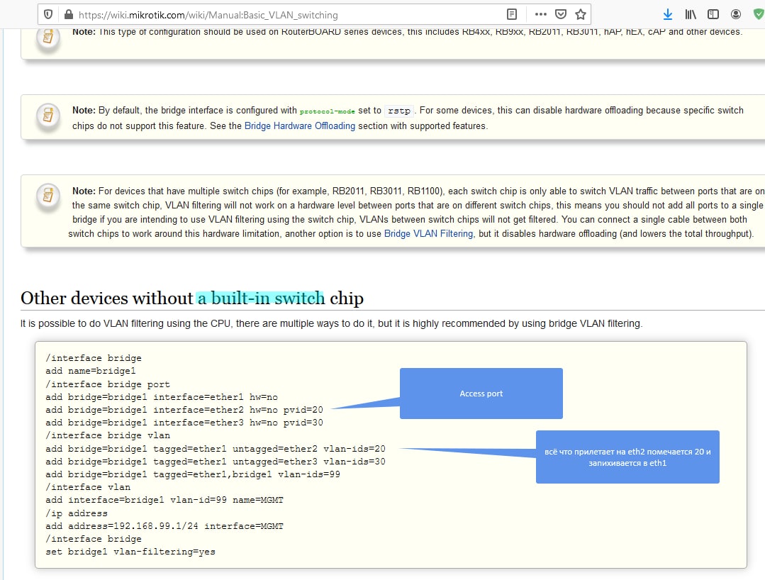
Task: Click the note icon beside multiple switch chips note
Action: 48,196
